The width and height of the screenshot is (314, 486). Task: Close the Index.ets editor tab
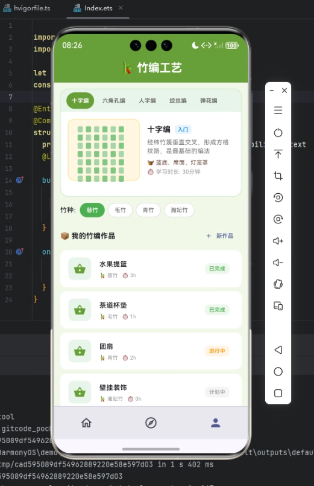(x=121, y=8)
